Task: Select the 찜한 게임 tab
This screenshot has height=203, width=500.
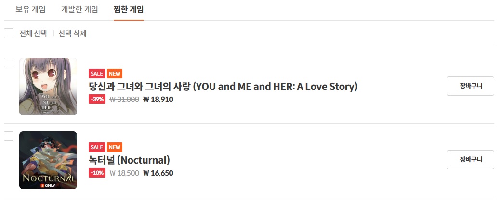Action: point(129,9)
